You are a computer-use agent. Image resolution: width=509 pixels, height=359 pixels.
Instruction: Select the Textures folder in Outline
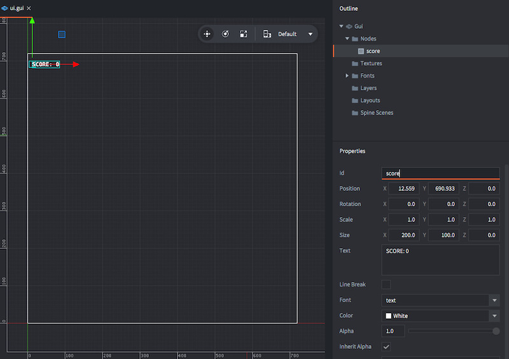pyautogui.click(x=371, y=64)
